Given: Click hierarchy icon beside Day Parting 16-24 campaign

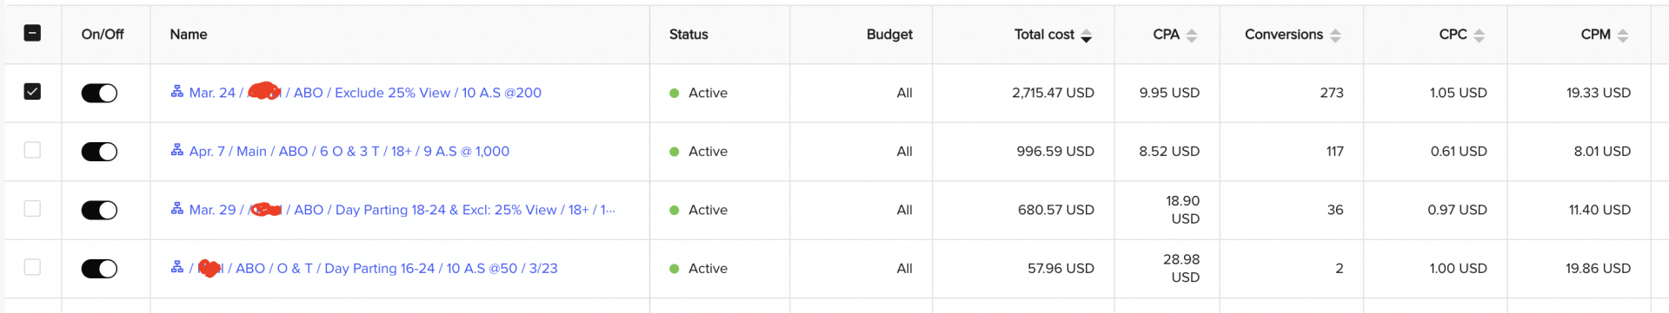Looking at the screenshot, I should (x=177, y=267).
